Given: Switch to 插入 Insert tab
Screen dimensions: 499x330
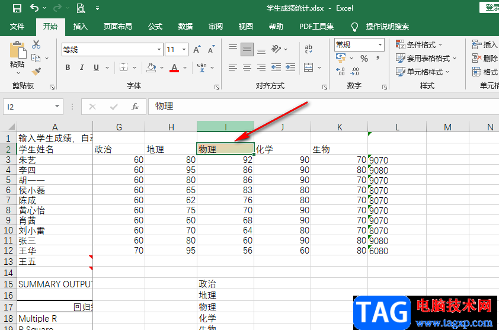Looking at the screenshot, I should tap(80, 27).
